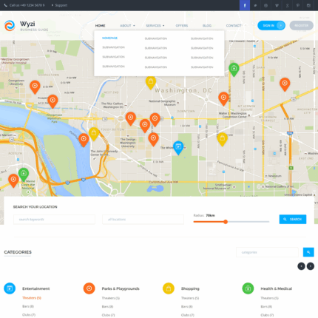This screenshot has height=318, width=318.
Task: Select the blue entertainment map pin
Action: pos(178,148)
